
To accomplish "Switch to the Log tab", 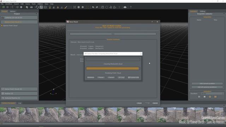I will coord(20,103).
